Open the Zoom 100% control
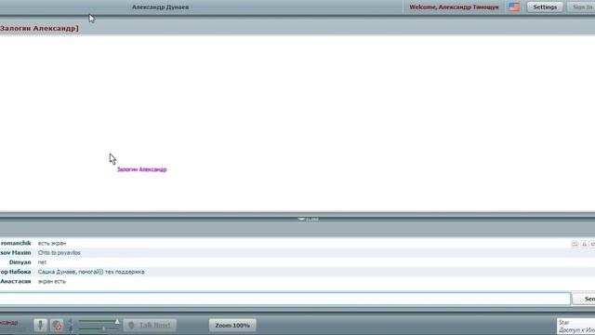 coord(232,325)
